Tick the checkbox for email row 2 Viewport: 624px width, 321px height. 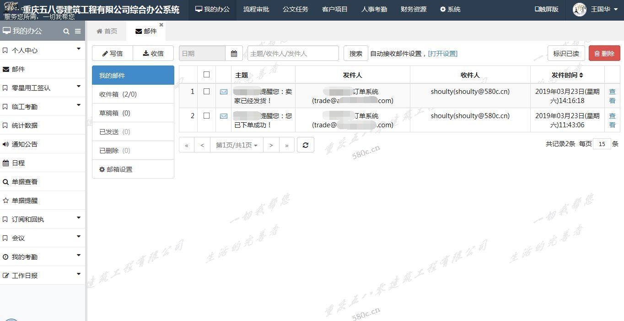point(206,116)
